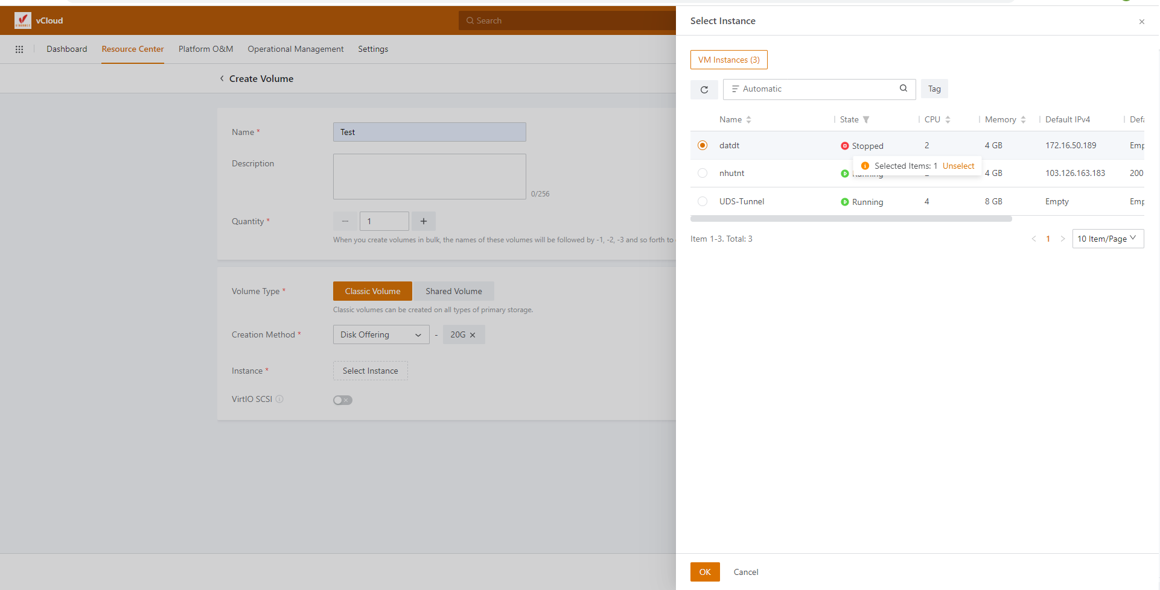Select the UDS-Tunnel instance radio button
Image resolution: width=1160 pixels, height=590 pixels.
(703, 201)
